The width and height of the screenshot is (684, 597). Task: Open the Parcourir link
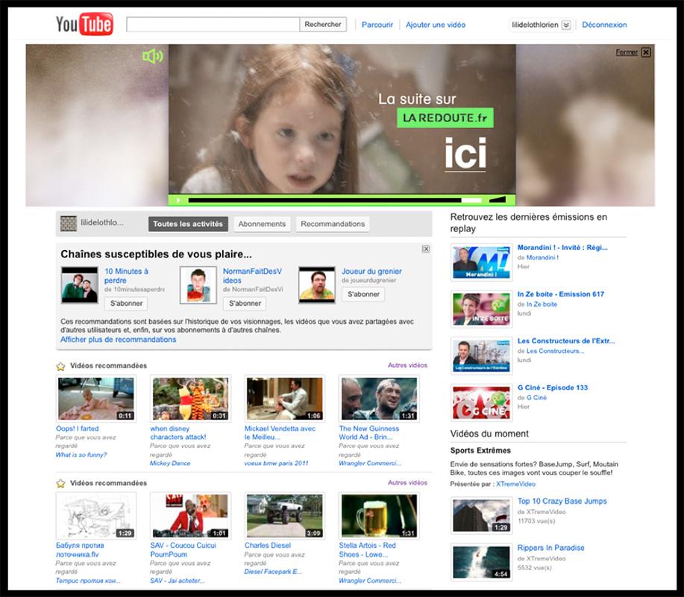tap(377, 25)
